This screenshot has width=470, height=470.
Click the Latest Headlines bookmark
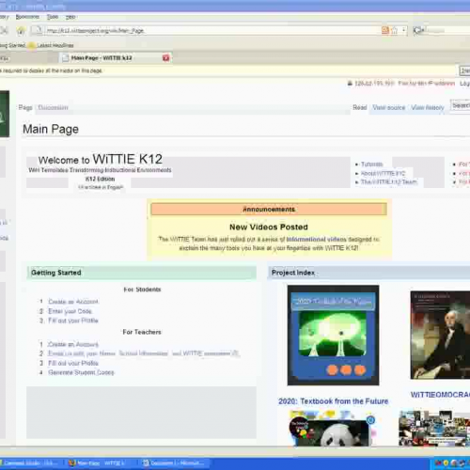point(55,45)
